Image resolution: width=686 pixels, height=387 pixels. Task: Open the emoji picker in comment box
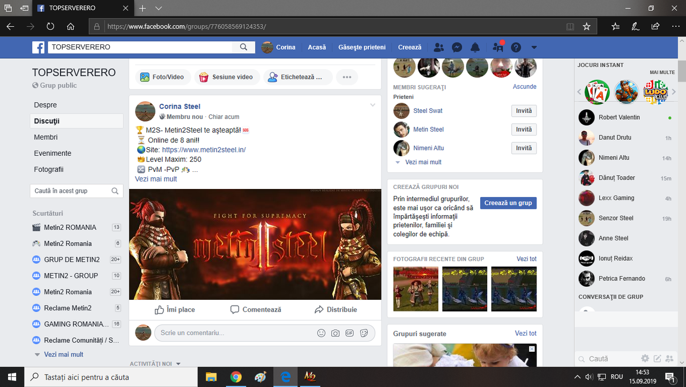pyautogui.click(x=322, y=333)
